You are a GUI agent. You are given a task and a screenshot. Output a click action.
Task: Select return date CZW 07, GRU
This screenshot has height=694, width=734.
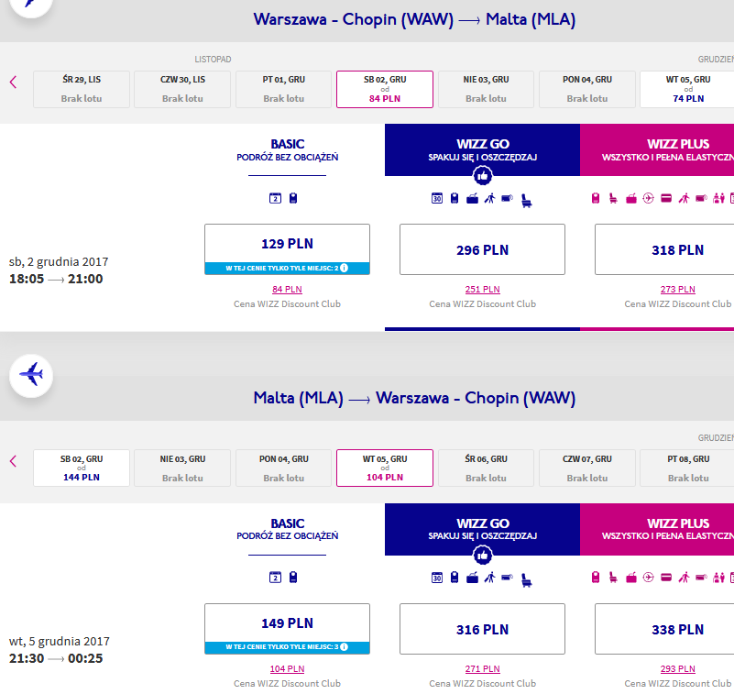[x=587, y=468]
